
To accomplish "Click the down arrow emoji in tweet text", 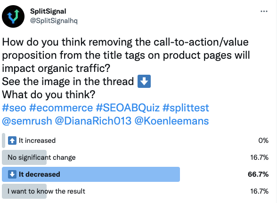I will pyautogui.click(x=144, y=81).
